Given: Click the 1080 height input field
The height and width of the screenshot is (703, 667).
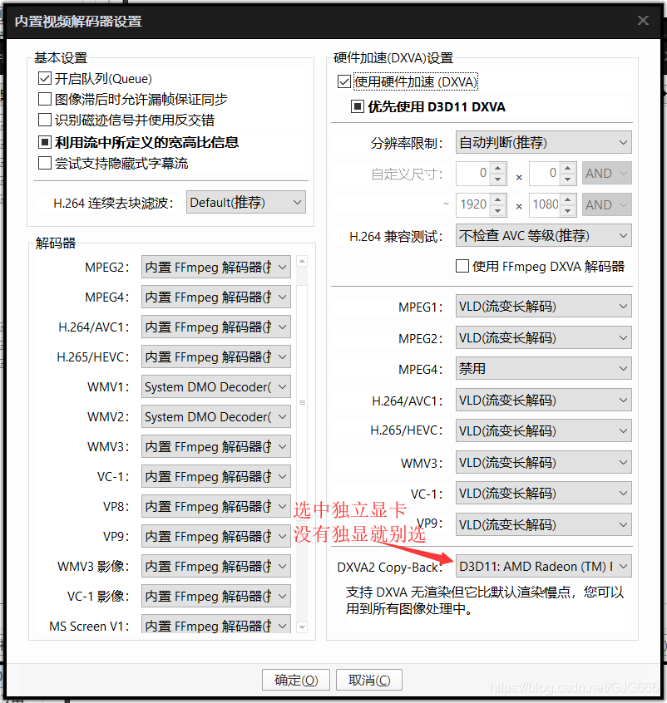Looking at the screenshot, I should click(545, 204).
